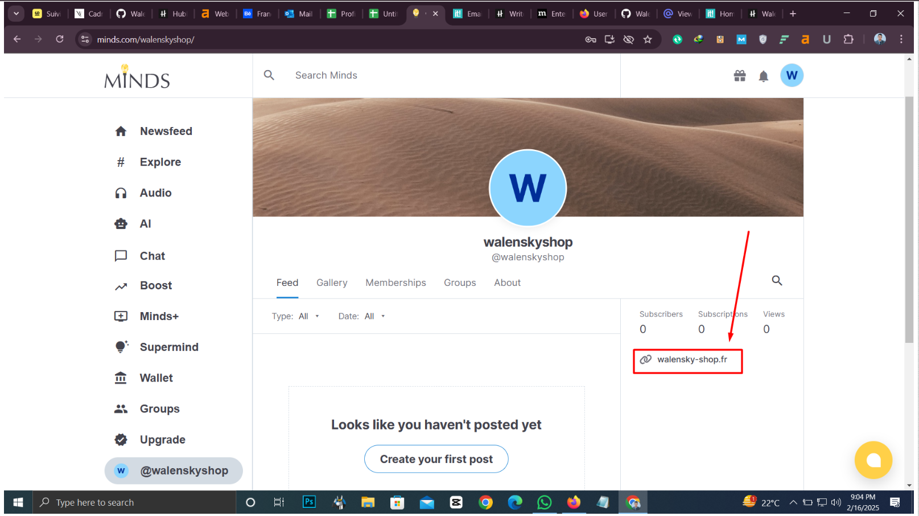Image resolution: width=919 pixels, height=516 pixels.
Task: Open WhatsApp from the Windows taskbar
Action: tap(545, 502)
